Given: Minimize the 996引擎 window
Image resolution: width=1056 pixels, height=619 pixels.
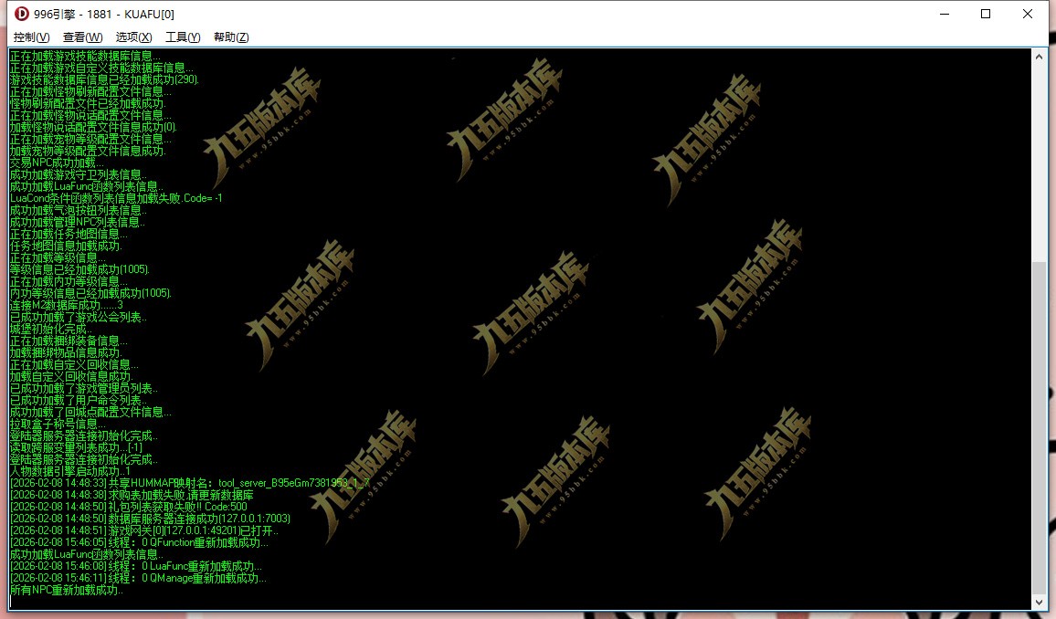Looking at the screenshot, I should [x=945, y=14].
